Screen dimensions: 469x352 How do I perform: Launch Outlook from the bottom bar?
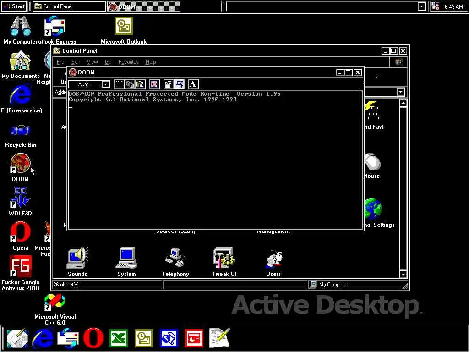144,338
